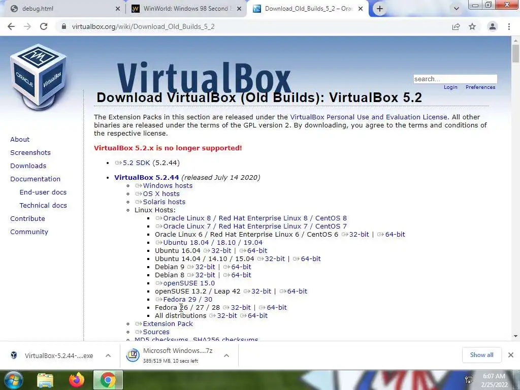Image resolution: width=520 pixels, height=390 pixels.
Task: Open a new tab with the plus button
Action: pos(380,9)
